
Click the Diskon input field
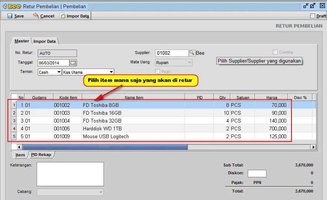pos(257,174)
